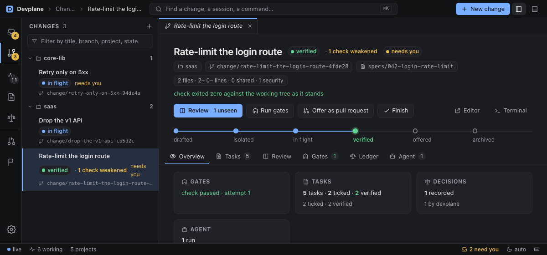This screenshot has height=255, width=547.
Task: Open the document specs icon in sidebar
Action: [x=11, y=97]
